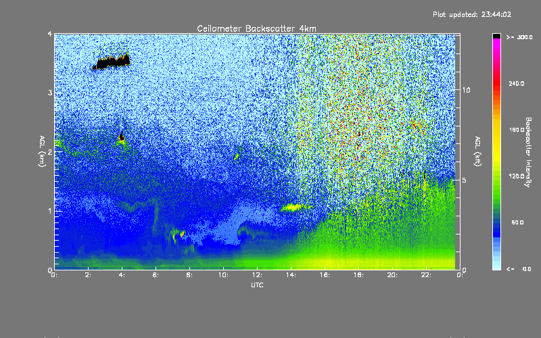Click the black cloud blob near 3.5 km
This screenshot has width=541, height=338.
pos(112,62)
